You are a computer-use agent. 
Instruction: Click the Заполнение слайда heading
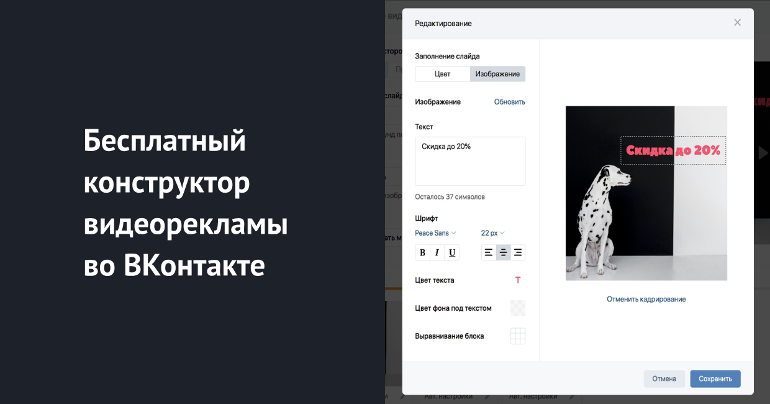(447, 57)
